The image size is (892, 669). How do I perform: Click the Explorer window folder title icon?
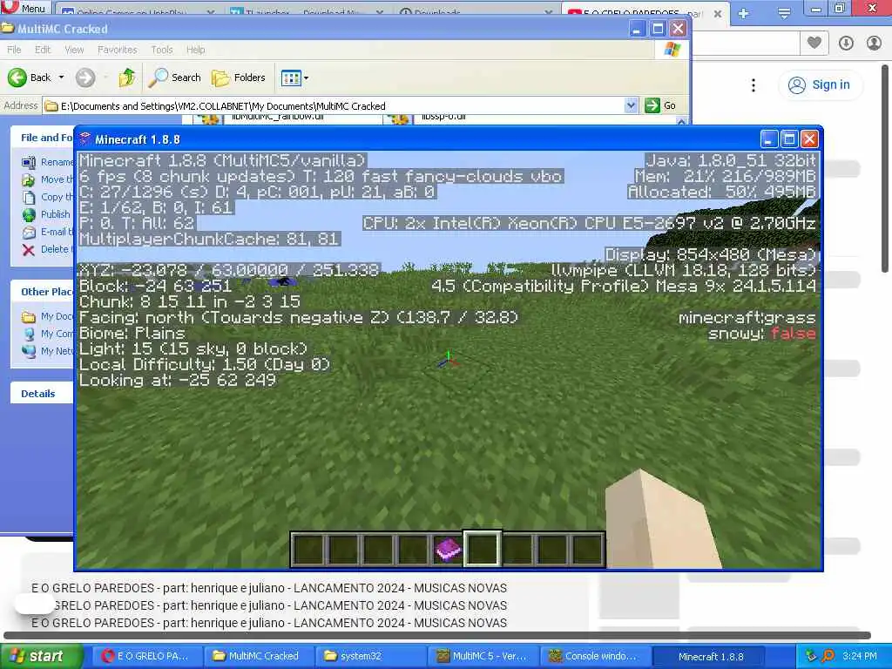tap(8, 28)
